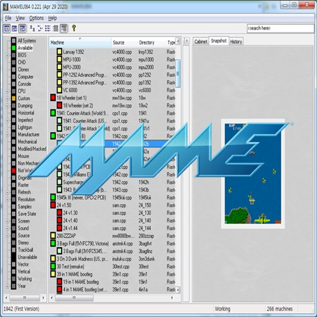Click the yellow icon beside 39 in 1 MAME bootleg
Image resolution: width=317 pixels, height=317 pixels.
click(53, 274)
